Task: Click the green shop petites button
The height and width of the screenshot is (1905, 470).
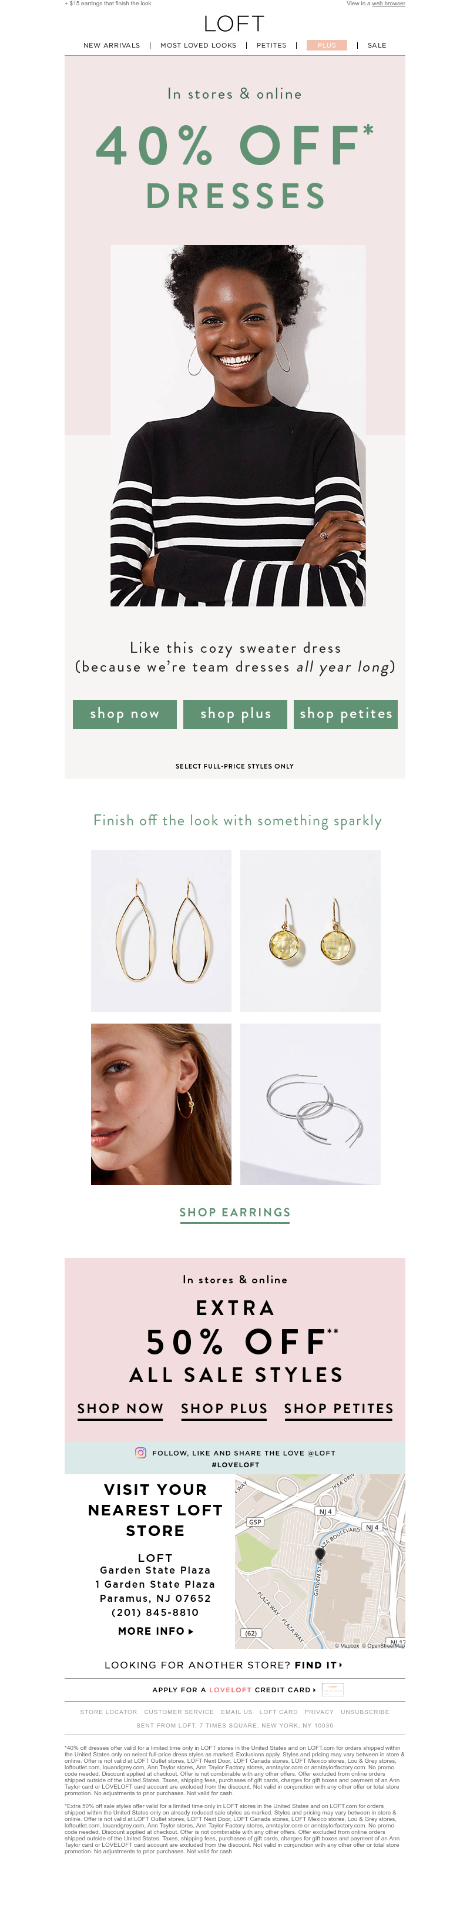Action: pyautogui.click(x=346, y=713)
